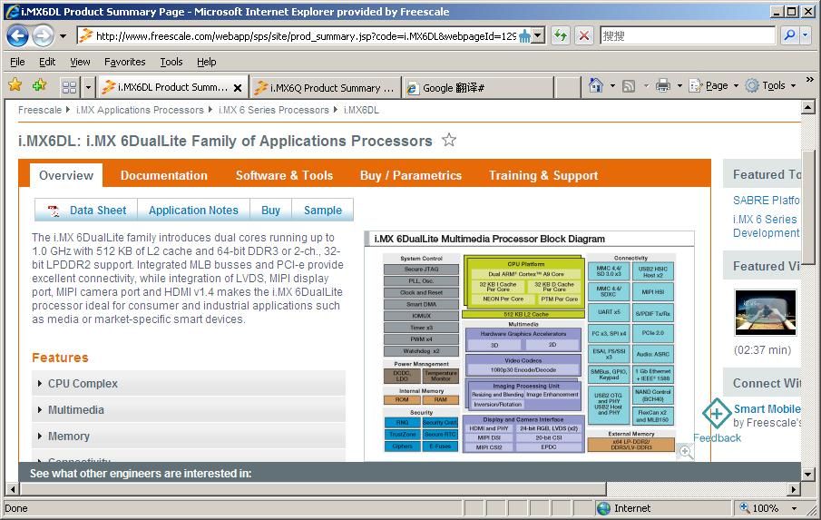This screenshot has width=821, height=520.
Task: Expand the Memory features section
Action: [189, 436]
